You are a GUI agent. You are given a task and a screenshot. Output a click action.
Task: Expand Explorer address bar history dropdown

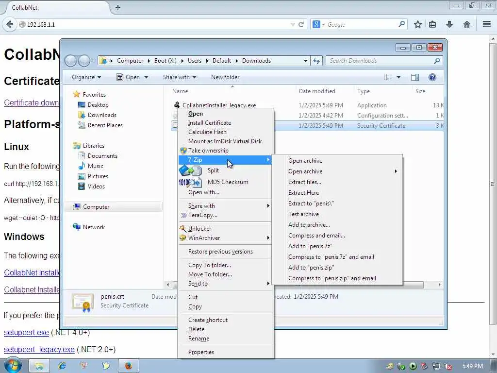[305, 61]
